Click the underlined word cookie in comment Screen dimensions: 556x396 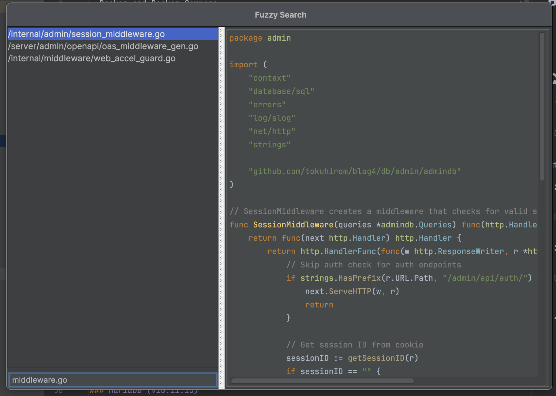(x=409, y=345)
